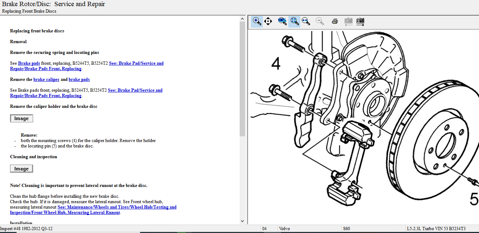Follow the lowercase 'brake pads' link
Viewport: 479px width, 233px height.
click(79, 79)
